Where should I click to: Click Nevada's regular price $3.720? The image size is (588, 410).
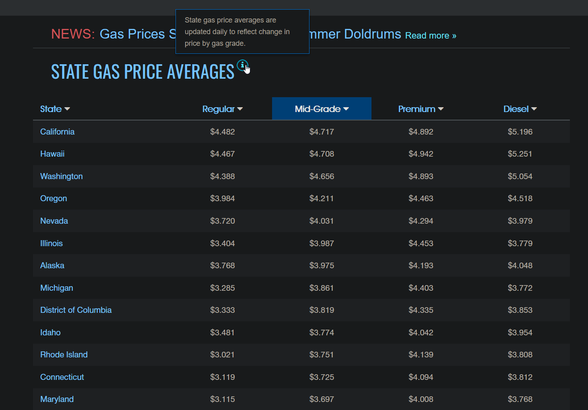(x=223, y=221)
